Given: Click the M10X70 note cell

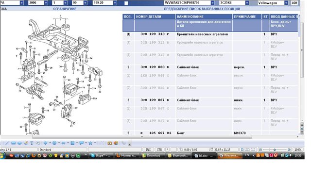Looking at the screenshot, I should point(240,133).
